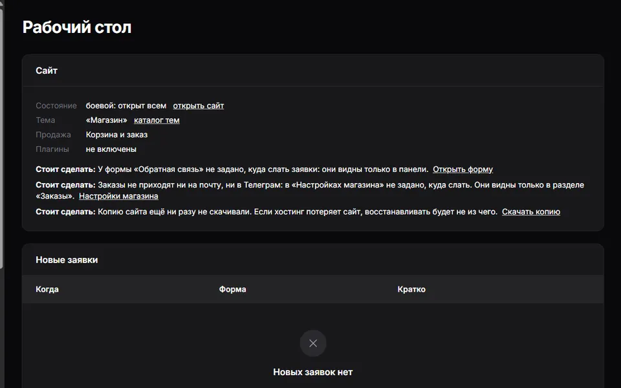Open the site via "открыть сайт" link
This screenshot has height=388, width=621.
[x=199, y=105]
